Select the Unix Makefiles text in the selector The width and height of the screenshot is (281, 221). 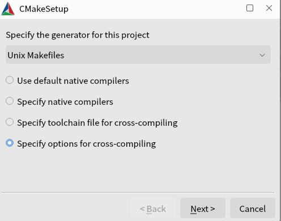[x=36, y=56]
